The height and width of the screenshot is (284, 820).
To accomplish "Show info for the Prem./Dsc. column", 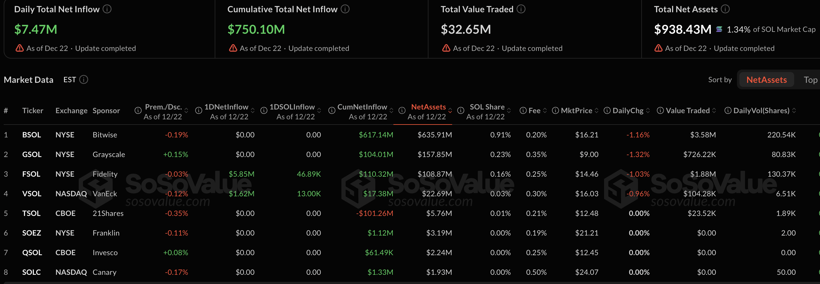I will (x=138, y=110).
